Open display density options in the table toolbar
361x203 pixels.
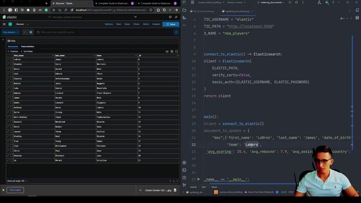[171, 51]
